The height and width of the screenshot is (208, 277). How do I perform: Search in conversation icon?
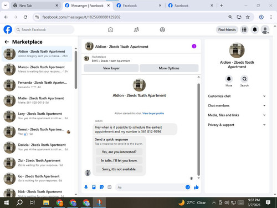[x=244, y=79]
